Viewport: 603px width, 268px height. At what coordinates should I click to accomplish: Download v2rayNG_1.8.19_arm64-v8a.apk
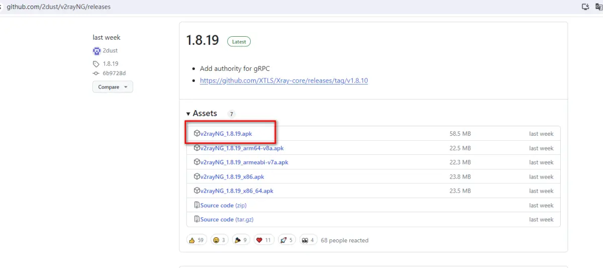[x=242, y=148]
